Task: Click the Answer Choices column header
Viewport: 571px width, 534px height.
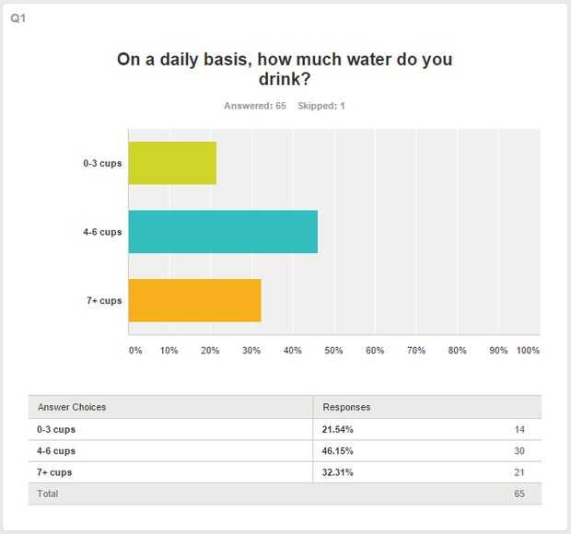Action: pyautogui.click(x=72, y=407)
